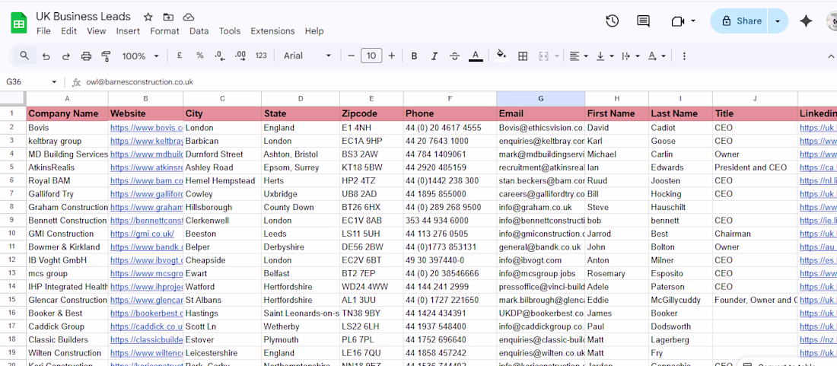Select the cell with zipcode LS11 5UH
Screen dimensions: 837x366
tap(371, 234)
